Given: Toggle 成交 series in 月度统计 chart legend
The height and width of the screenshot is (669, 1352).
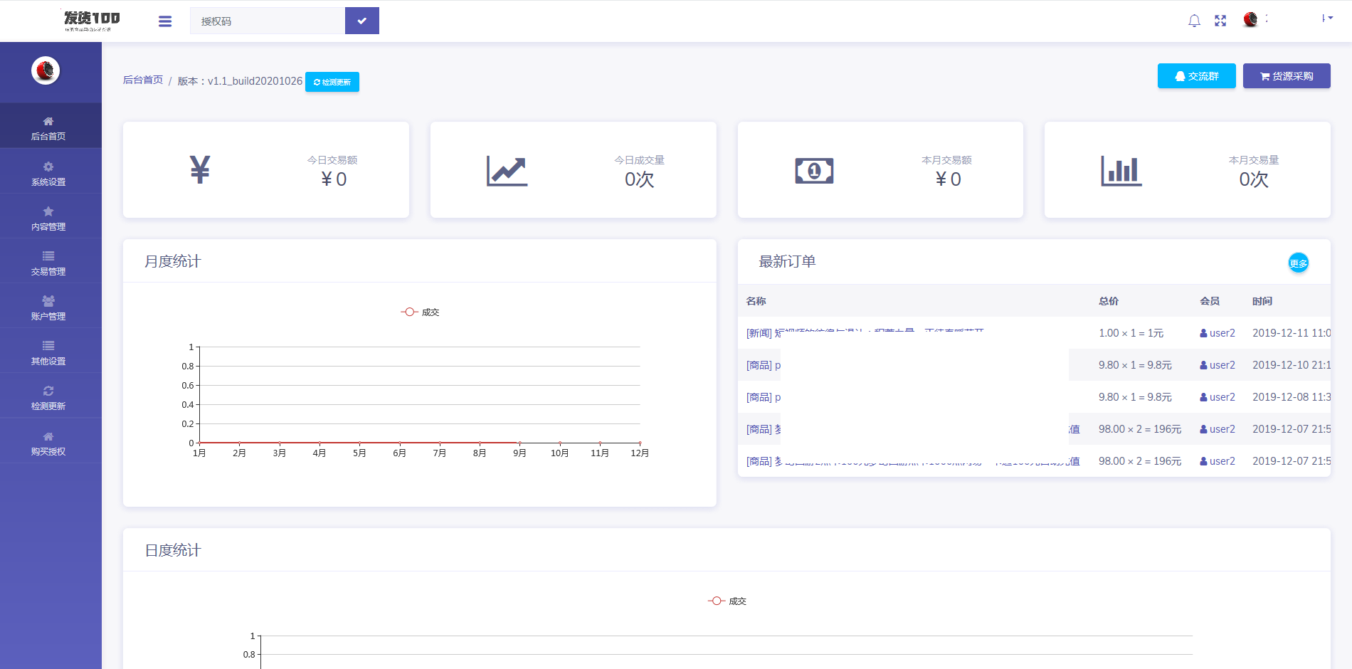Looking at the screenshot, I should point(421,312).
